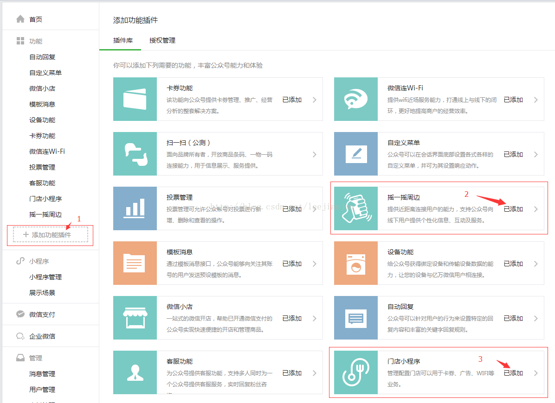Expand the 自动回复 card chevron arrow
This screenshot has height=403, width=555.
click(x=536, y=318)
